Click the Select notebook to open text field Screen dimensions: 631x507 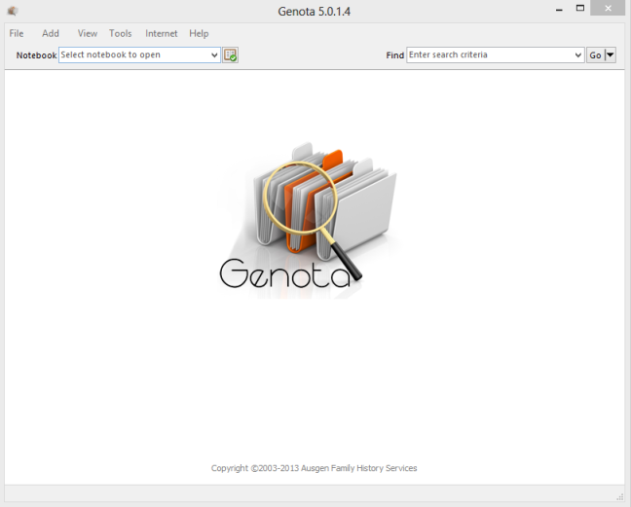click(x=133, y=55)
